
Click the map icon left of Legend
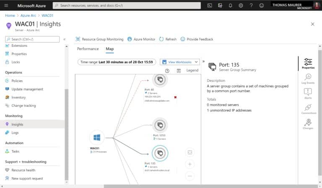pos(179,71)
